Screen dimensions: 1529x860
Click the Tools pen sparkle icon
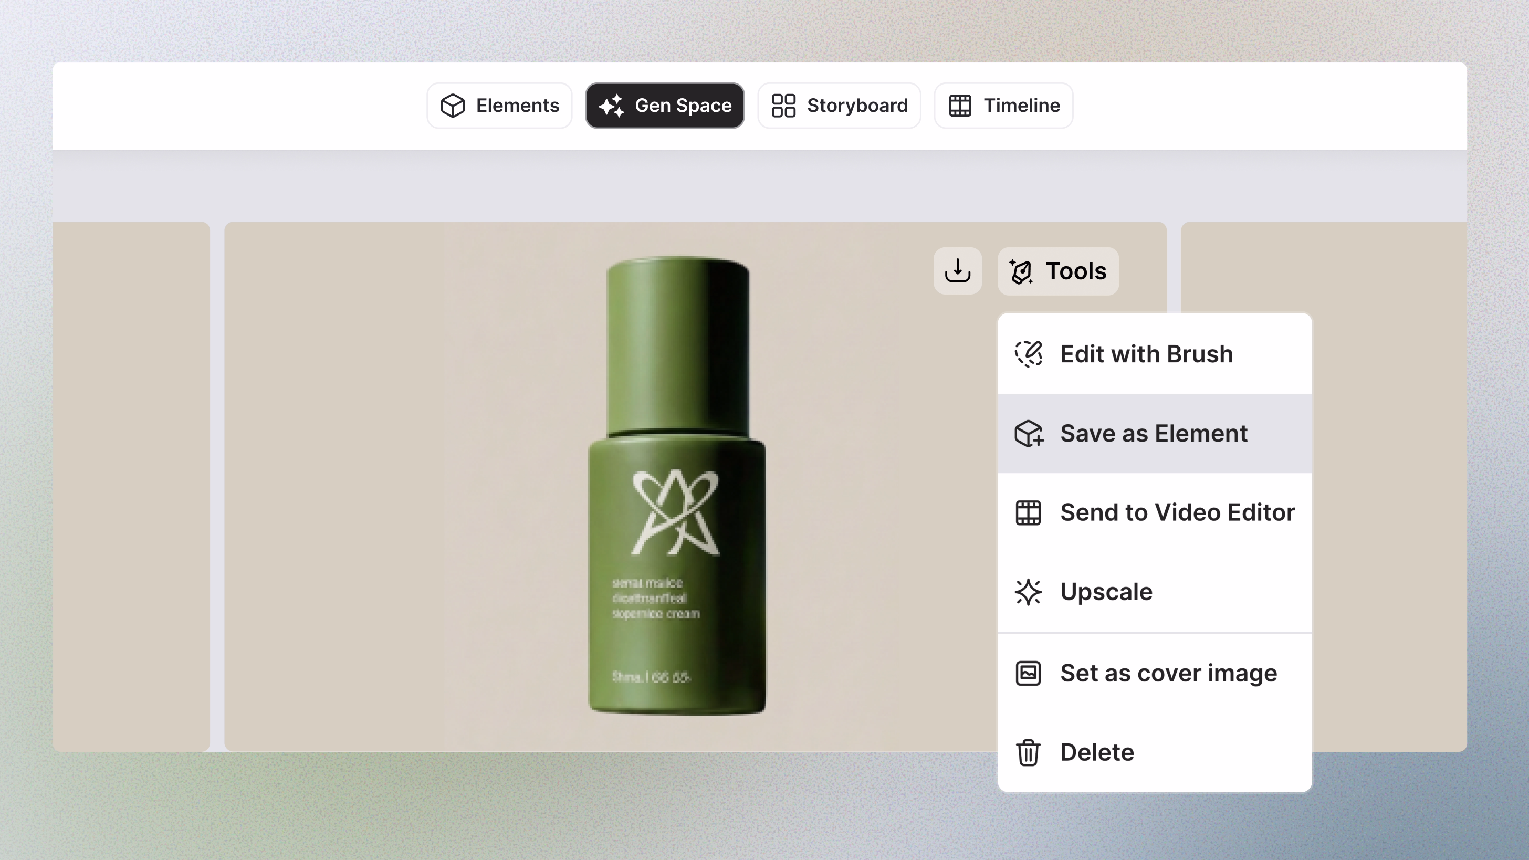point(1021,272)
